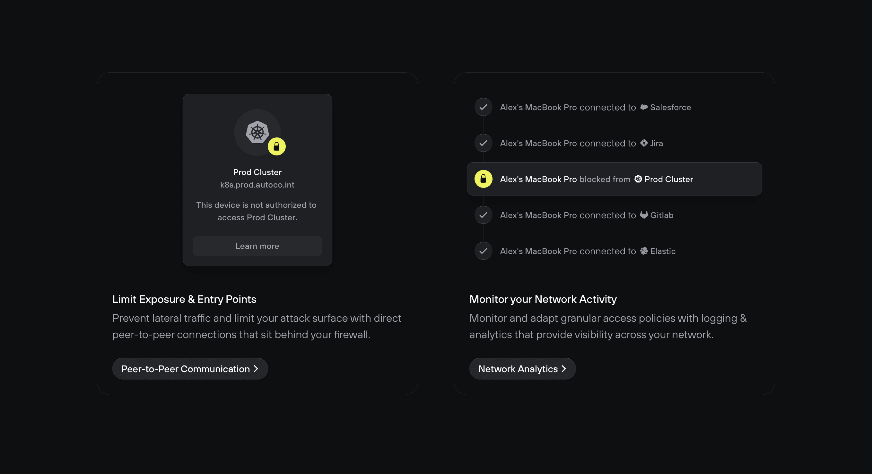Click the checkmark icon beside Gitlab entry
872x474 pixels.
click(x=484, y=215)
